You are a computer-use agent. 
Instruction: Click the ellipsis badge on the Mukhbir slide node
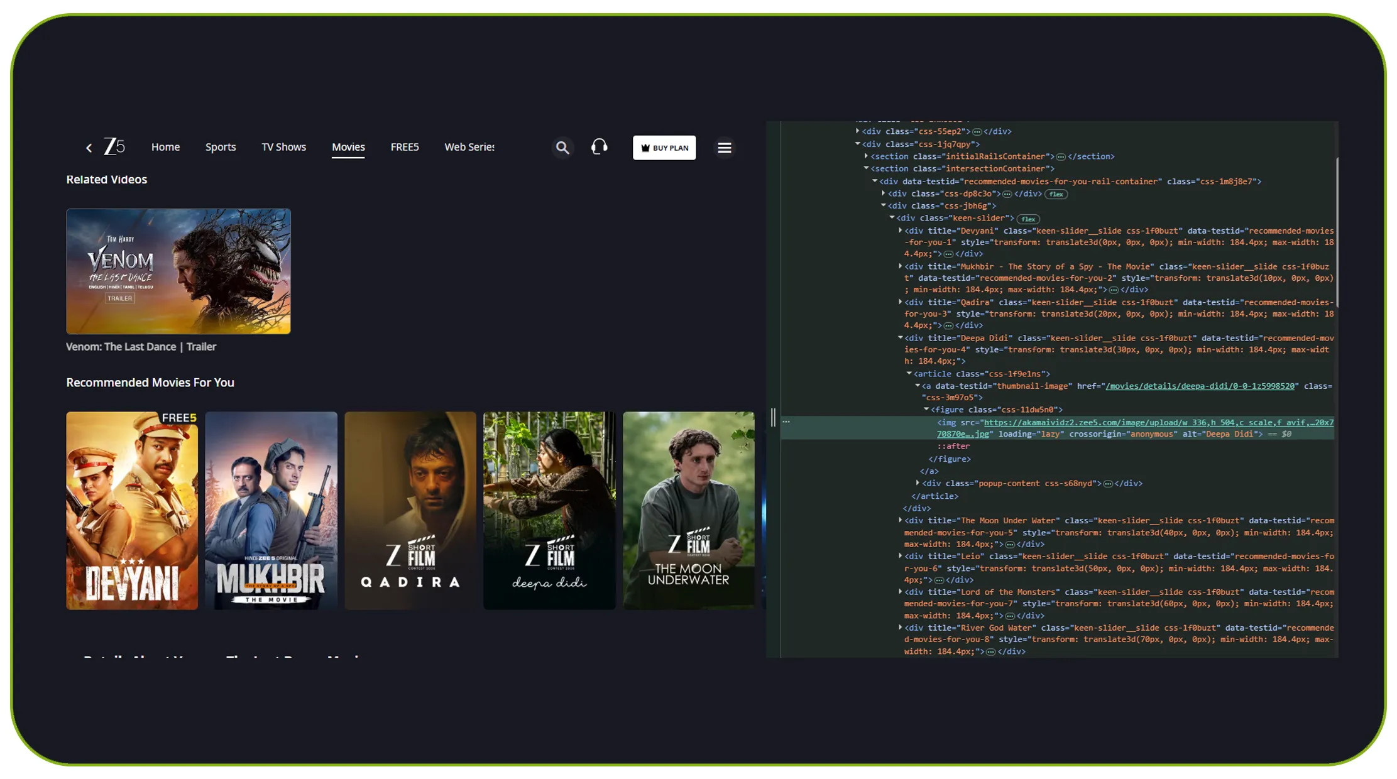(1114, 290)
